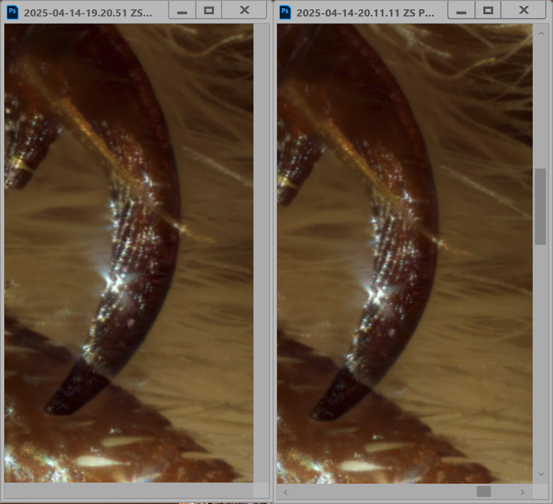
Task: Maximize the 2025-04-14-19.20.51 document window
Action: (x=209, y=10)
